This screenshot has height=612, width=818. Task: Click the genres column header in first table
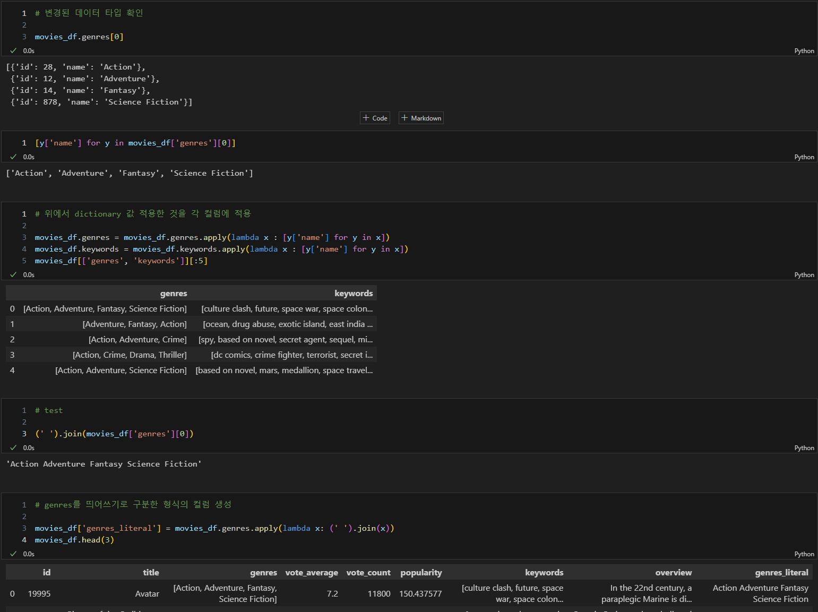[174, 294]
